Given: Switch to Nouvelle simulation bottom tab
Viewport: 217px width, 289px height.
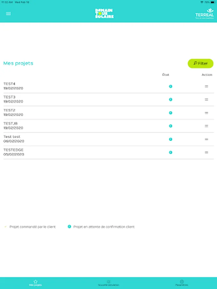Looking at the screenshot, I should (109, 283).
